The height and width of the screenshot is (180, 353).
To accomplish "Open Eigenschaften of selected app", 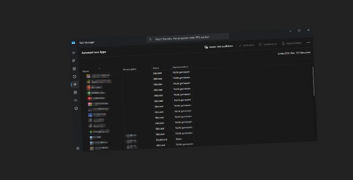I will tap(291, 43).
